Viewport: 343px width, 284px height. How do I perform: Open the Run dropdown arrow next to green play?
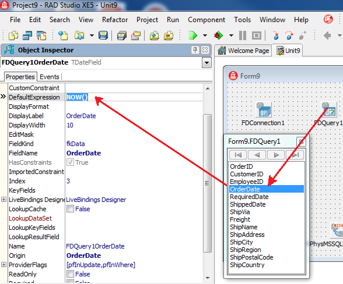tap(205, 35)
